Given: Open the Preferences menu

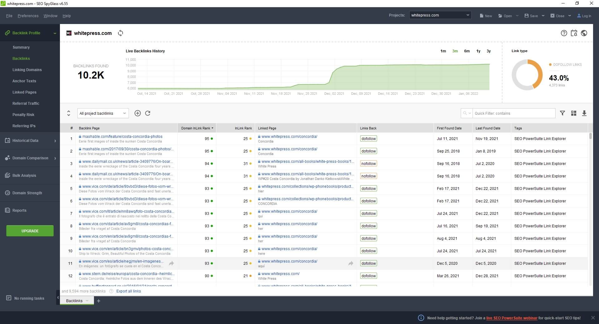Looking at the screenshot, I should coord(28,16).
